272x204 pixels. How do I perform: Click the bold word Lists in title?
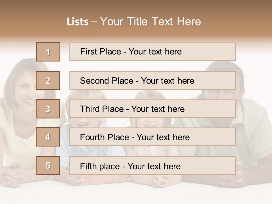point(78,22)
